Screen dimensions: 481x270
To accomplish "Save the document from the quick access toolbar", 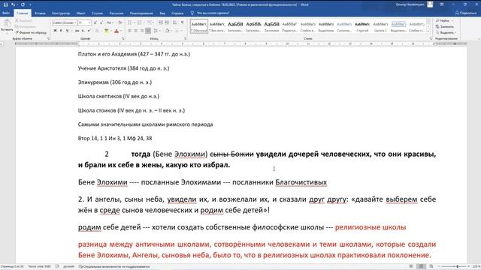I will pyautogui.click(x=5, y=4).
